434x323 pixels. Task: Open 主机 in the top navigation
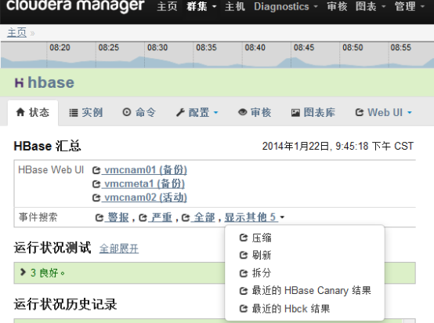(x=235, y=6)
